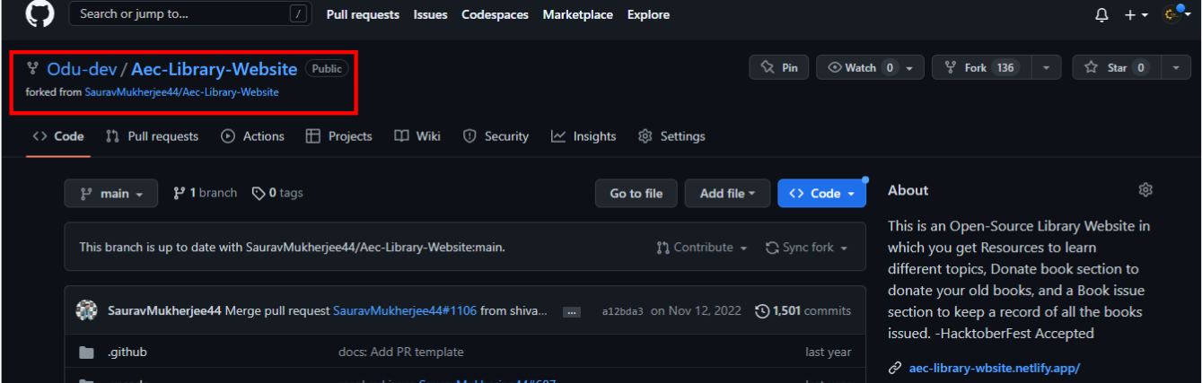The image size is (1202, 383).
Task: Click the GitHub Octocat logo
Action: pos(39,13)
